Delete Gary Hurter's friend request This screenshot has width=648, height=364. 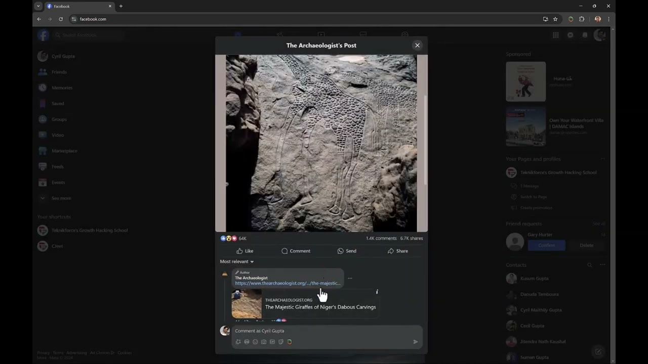[586, 245]
